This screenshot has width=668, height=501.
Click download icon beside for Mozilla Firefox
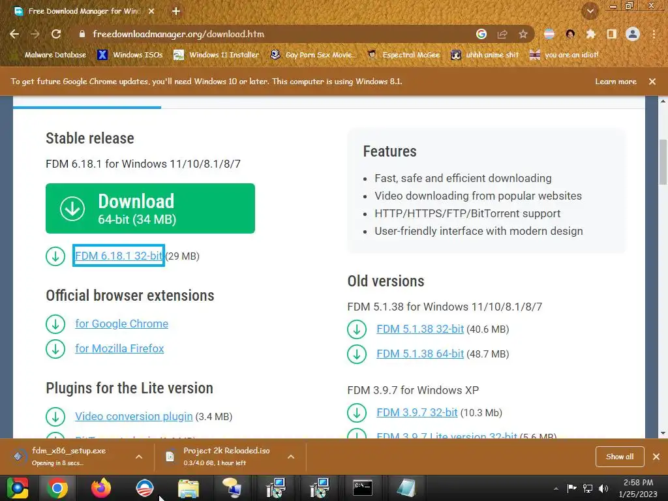coord(55,348)
